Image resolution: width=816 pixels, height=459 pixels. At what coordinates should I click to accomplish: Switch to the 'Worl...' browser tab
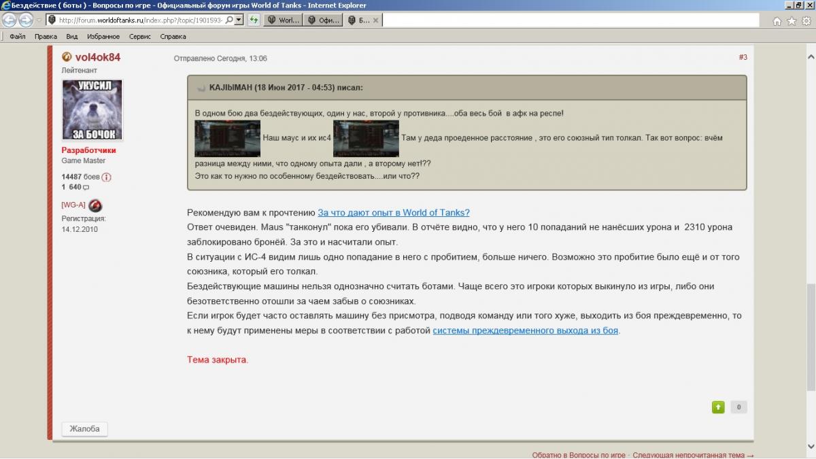tap(282, 20)
